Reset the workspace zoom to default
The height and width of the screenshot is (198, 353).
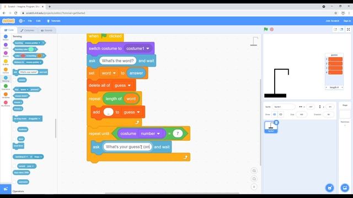tap(254, 187)
